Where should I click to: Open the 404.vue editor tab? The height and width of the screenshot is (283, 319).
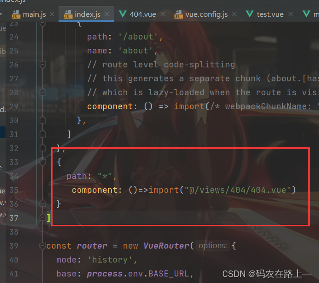click(138, 14)
